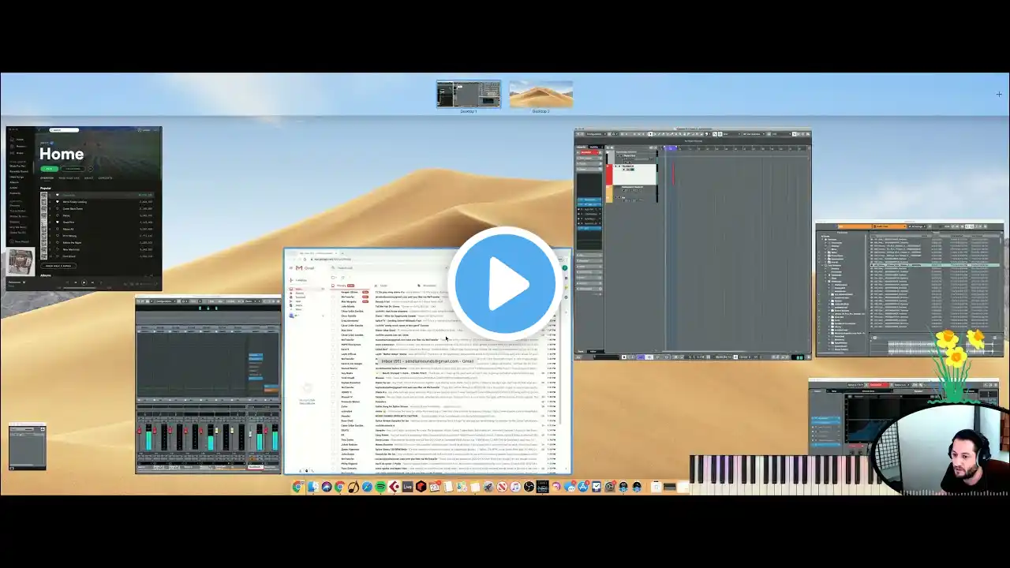
Task: Skip to the previous track in Spotify
Action: (77, 282)
